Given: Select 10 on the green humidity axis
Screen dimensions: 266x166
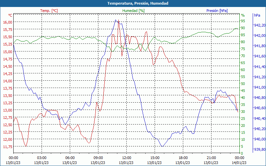Looking at the screenshot, I should coord(243,139).
